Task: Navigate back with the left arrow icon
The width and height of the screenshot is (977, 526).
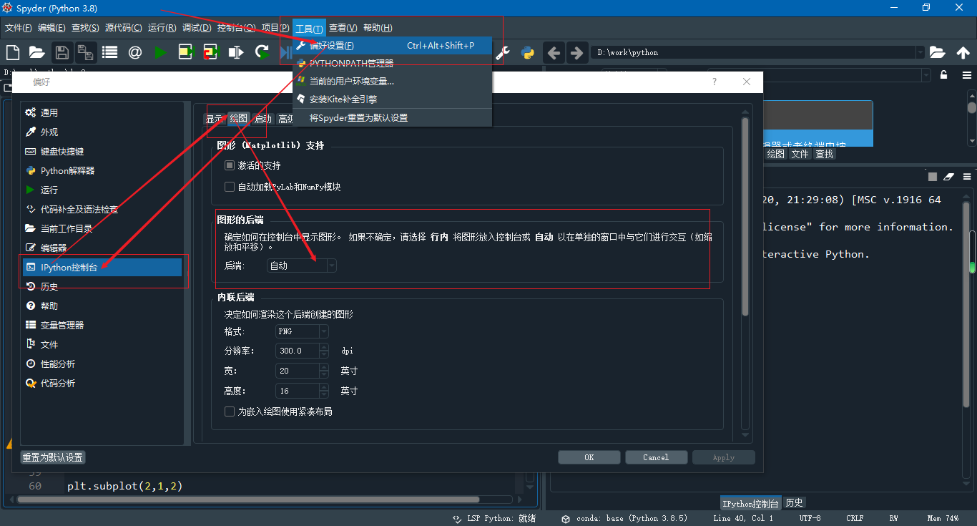Action: point(554,52)
